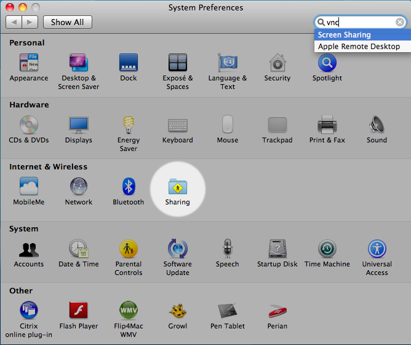Open Security preferences
The width and height of the screenshot is (411, 345).
point(277,63)
